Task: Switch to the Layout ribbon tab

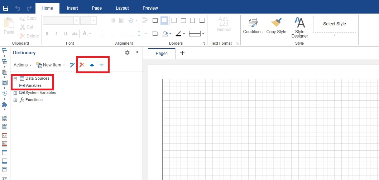Action: click(122, 8)
